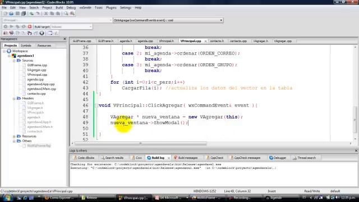Click the Stop debugger round icon

point(42,33)
